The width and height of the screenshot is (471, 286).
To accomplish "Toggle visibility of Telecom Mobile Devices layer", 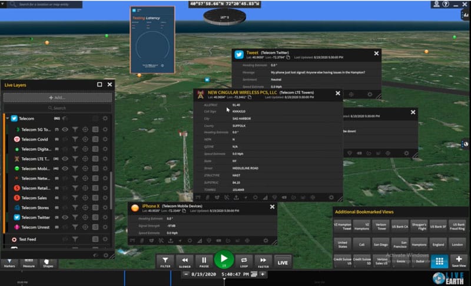I will (x=65, y=169).
